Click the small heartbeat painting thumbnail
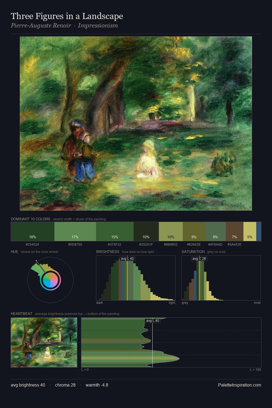Image resolution: width=272 pixels, height=408 pixels. 44,342
